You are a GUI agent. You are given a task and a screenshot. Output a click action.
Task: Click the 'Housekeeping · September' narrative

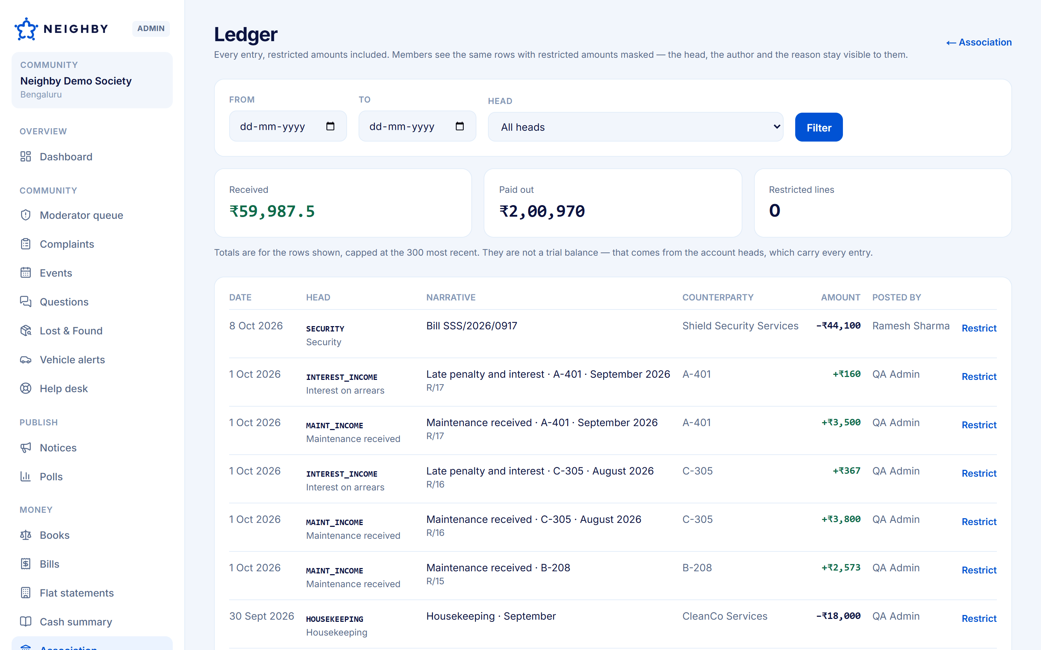(x=491, y=616)
